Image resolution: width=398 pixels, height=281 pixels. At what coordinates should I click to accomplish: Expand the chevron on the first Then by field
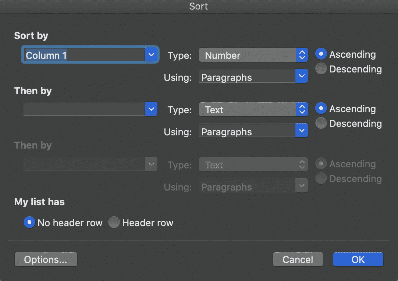[x=151, y=109]
